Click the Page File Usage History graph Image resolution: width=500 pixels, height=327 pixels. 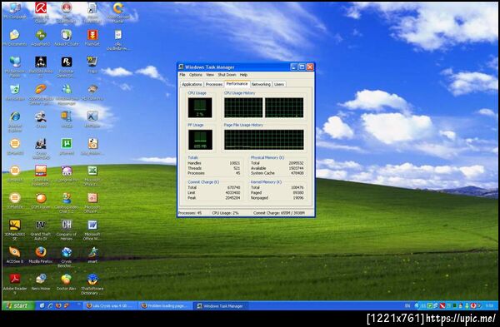pyautogui.click(x=264, y=140)
